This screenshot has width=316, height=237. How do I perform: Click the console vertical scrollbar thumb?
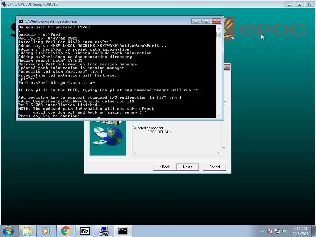[219, 35]
